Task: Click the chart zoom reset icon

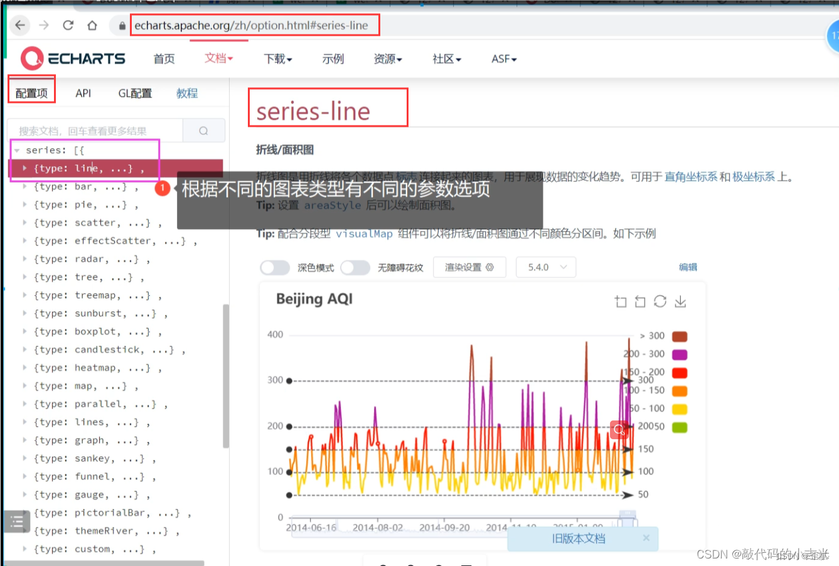Action: pyautogui.click(x=640, y=301)
